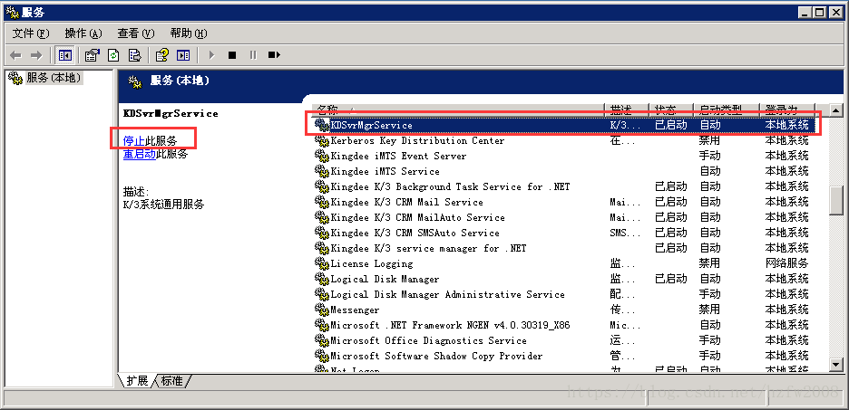Screen dimensions: 849x410
Task: Toggle the show/hide console tree button
Action: click(x=65, y=55)
